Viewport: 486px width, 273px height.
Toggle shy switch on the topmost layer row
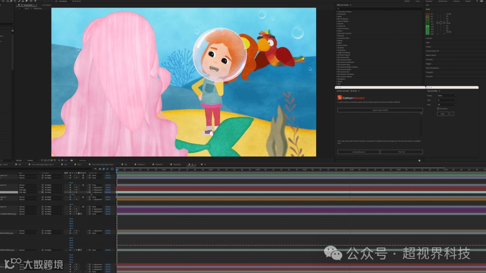tap(70, 175)
